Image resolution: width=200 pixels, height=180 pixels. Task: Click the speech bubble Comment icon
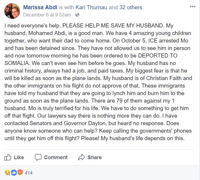[38, 157]
